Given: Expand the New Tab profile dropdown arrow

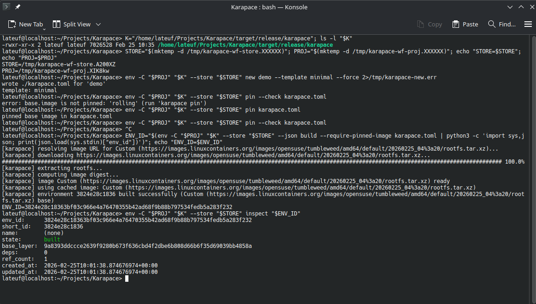Looking at the screenshot, I should pos(45,29).
